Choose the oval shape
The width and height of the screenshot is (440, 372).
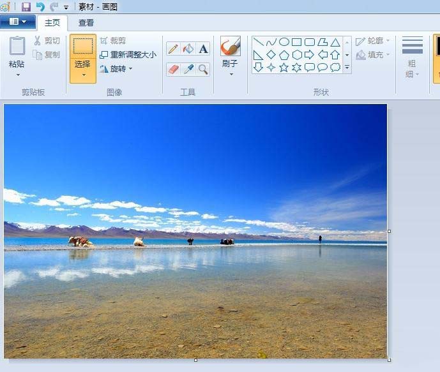284,42
